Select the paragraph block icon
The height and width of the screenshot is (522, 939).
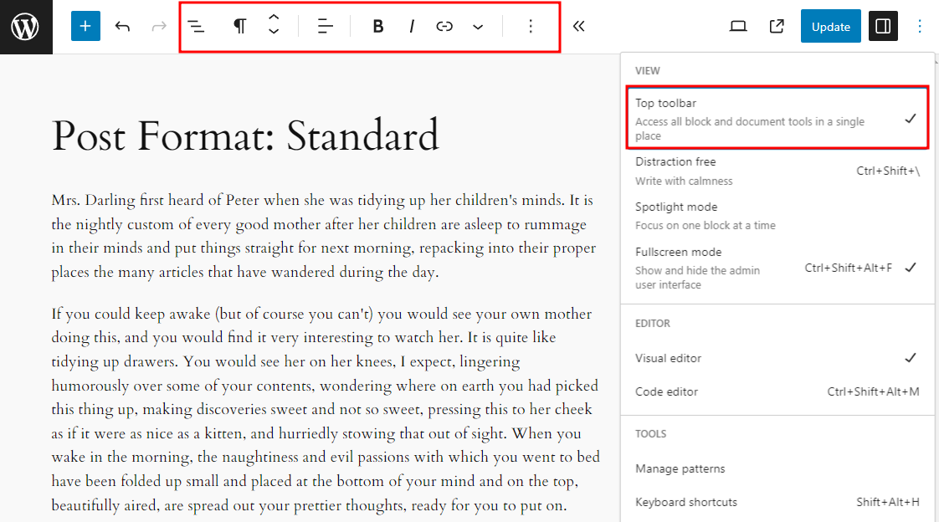tap(239, 26)
